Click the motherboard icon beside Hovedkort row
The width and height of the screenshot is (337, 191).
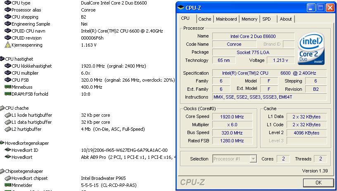point(8,157)
